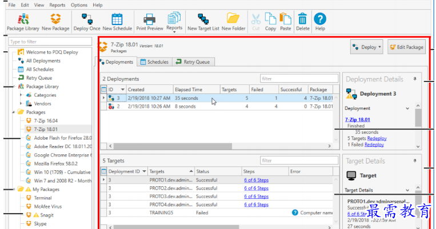Open the Edit menu

pos(25,5)
